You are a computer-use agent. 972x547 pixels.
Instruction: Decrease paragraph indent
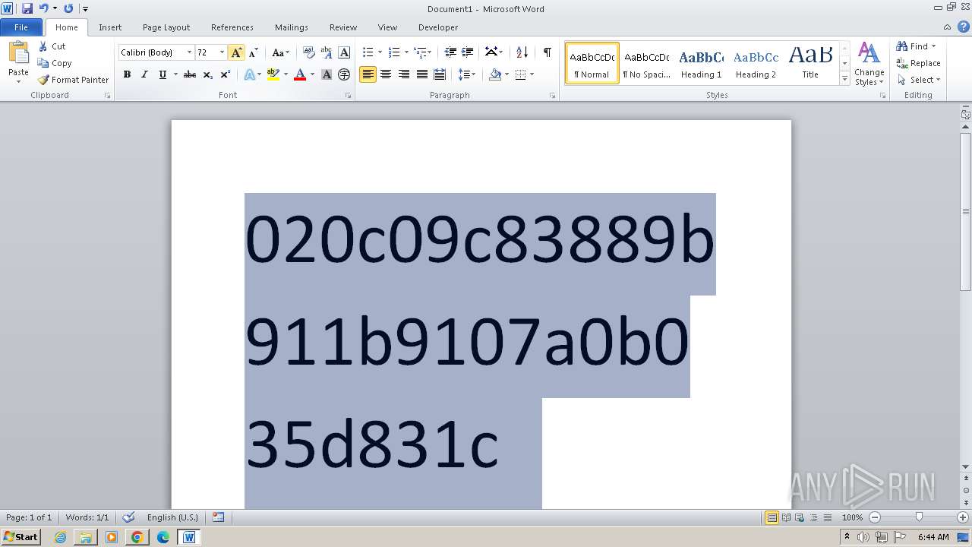click(450, 52)
